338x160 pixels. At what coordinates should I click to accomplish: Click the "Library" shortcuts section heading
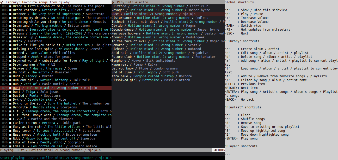[242, 41]
